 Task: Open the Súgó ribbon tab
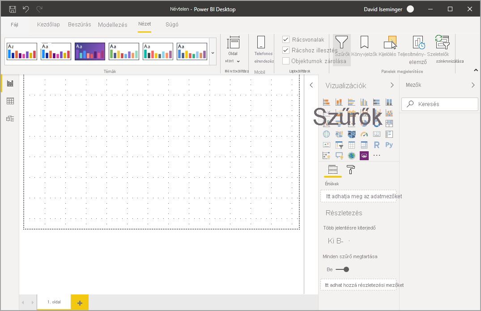click(x=172, y=25)
